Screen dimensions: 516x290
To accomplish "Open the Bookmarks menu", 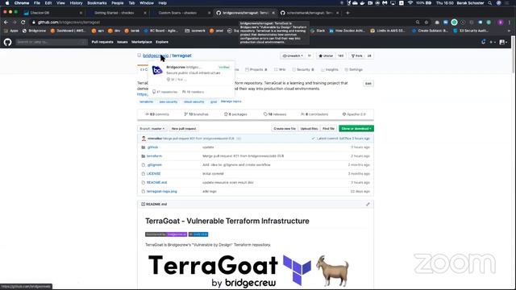I will pos(97,3).
